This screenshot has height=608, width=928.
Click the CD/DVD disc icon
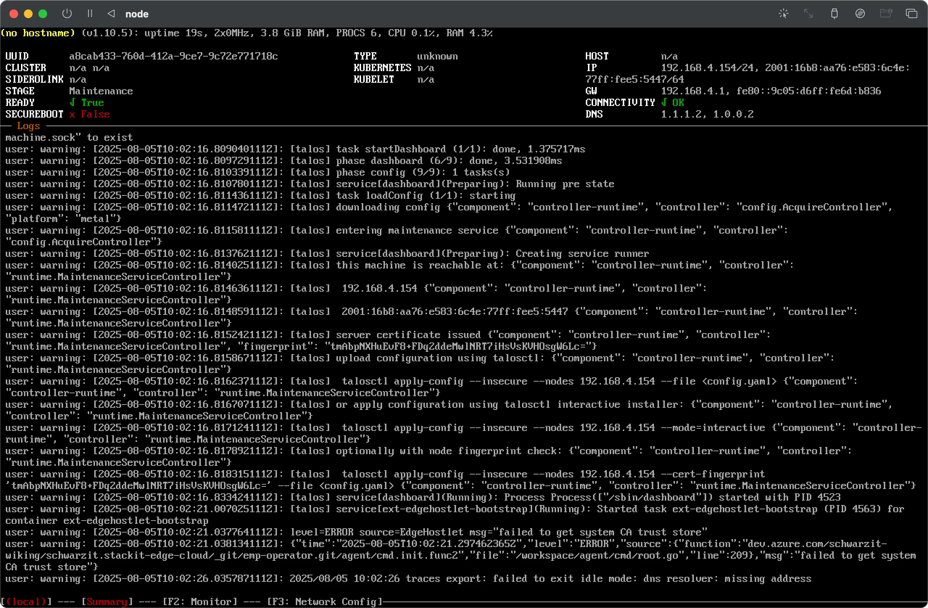(x=861, y=14)
